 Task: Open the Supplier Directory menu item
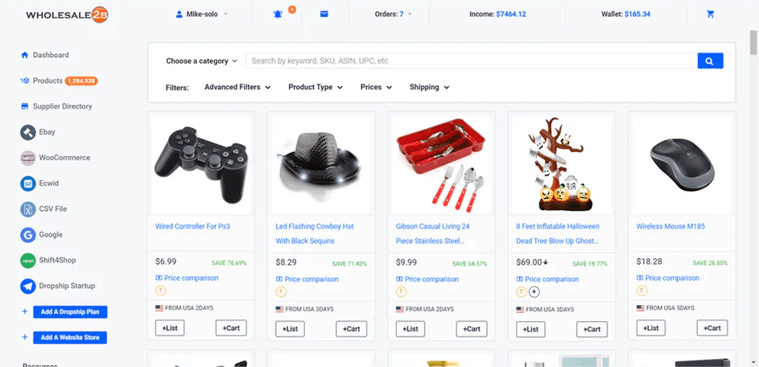tap(62, 106)
